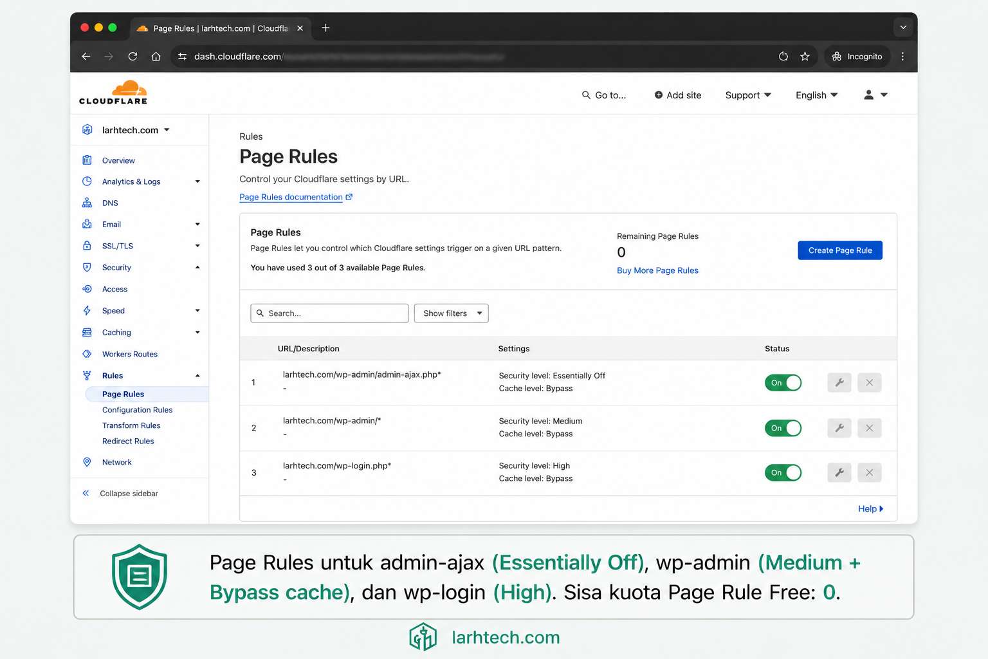Click the SSL/TLS padlock icon
This screenshot has width=988, height=659.
coord(87,246)
